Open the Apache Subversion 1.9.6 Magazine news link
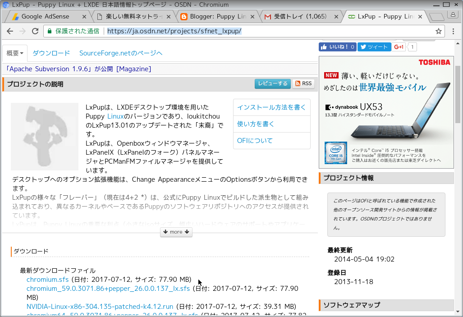The image size is (463, 317). coord(78,69)
